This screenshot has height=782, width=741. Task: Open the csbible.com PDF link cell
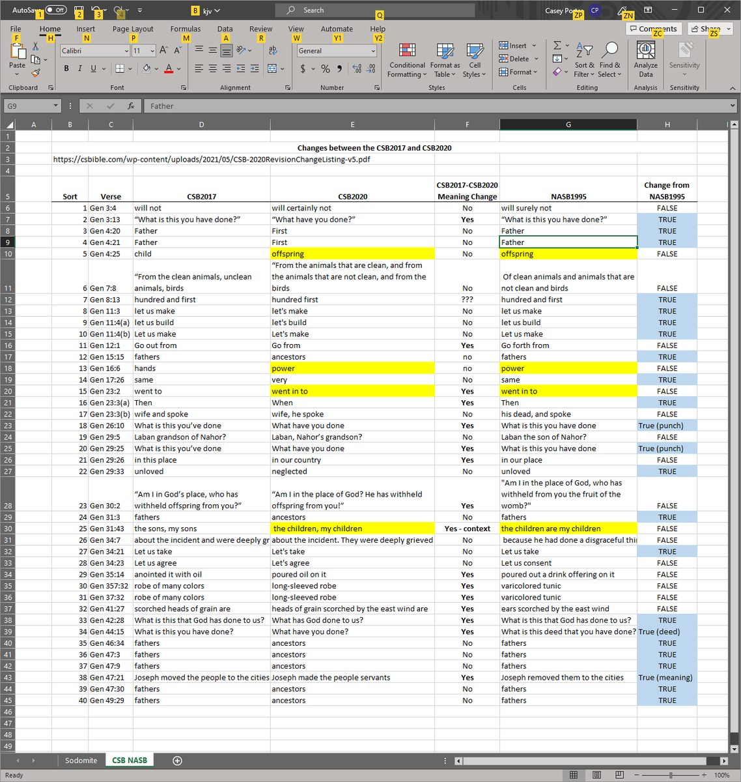[212, 159]
